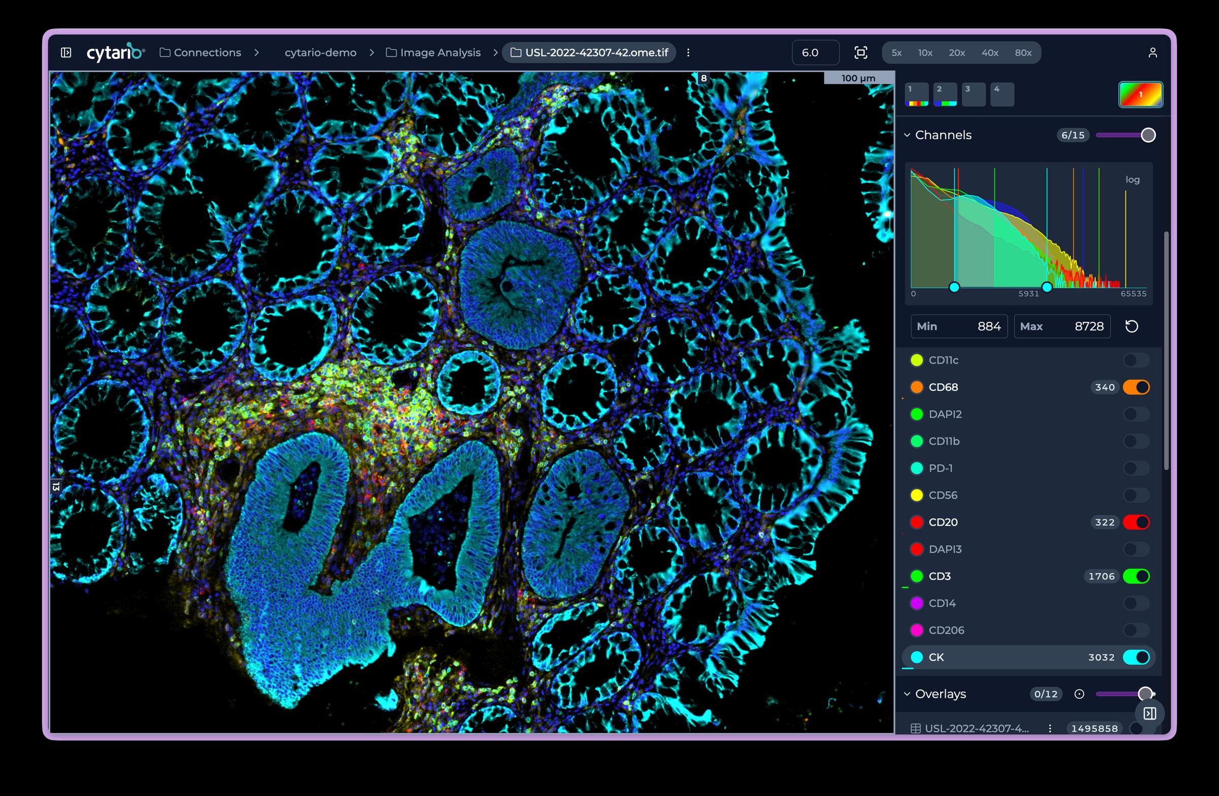1219x796 pixels.
Task: Click the fit-to-screen icon
Action: point(861,52)
